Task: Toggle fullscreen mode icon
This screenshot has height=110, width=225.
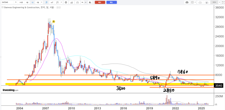Action: tap(223, 2)
